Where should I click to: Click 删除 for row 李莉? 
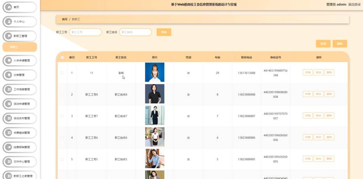pyautogui.click(x=329, y=72)
